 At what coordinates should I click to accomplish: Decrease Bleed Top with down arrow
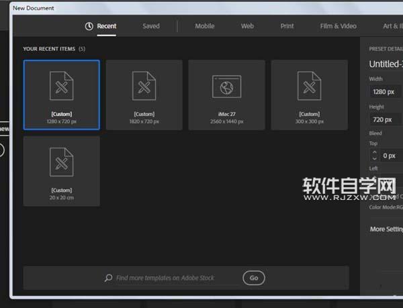click(375, 158)
